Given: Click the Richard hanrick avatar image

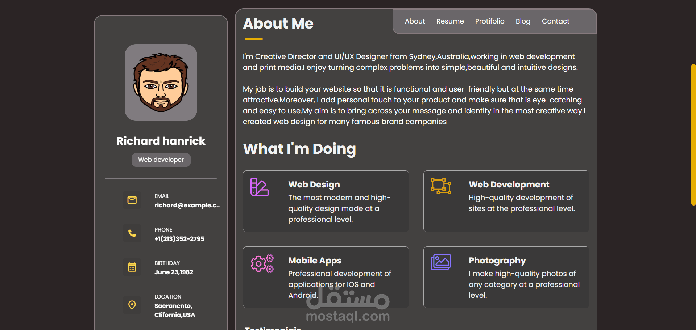Looking at the screenshot, I should 161,82.
